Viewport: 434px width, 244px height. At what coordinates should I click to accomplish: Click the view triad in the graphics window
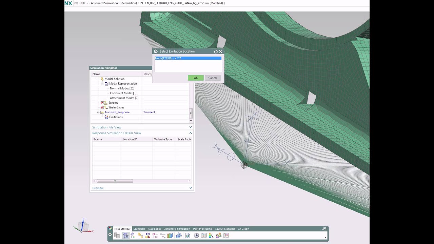pyautogui.click(x=83, y=226)
